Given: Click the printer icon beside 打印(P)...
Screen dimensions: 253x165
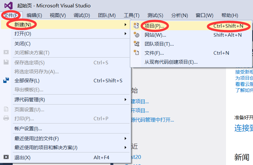Looking at the screenshot, I should click(x=6, y=118).
